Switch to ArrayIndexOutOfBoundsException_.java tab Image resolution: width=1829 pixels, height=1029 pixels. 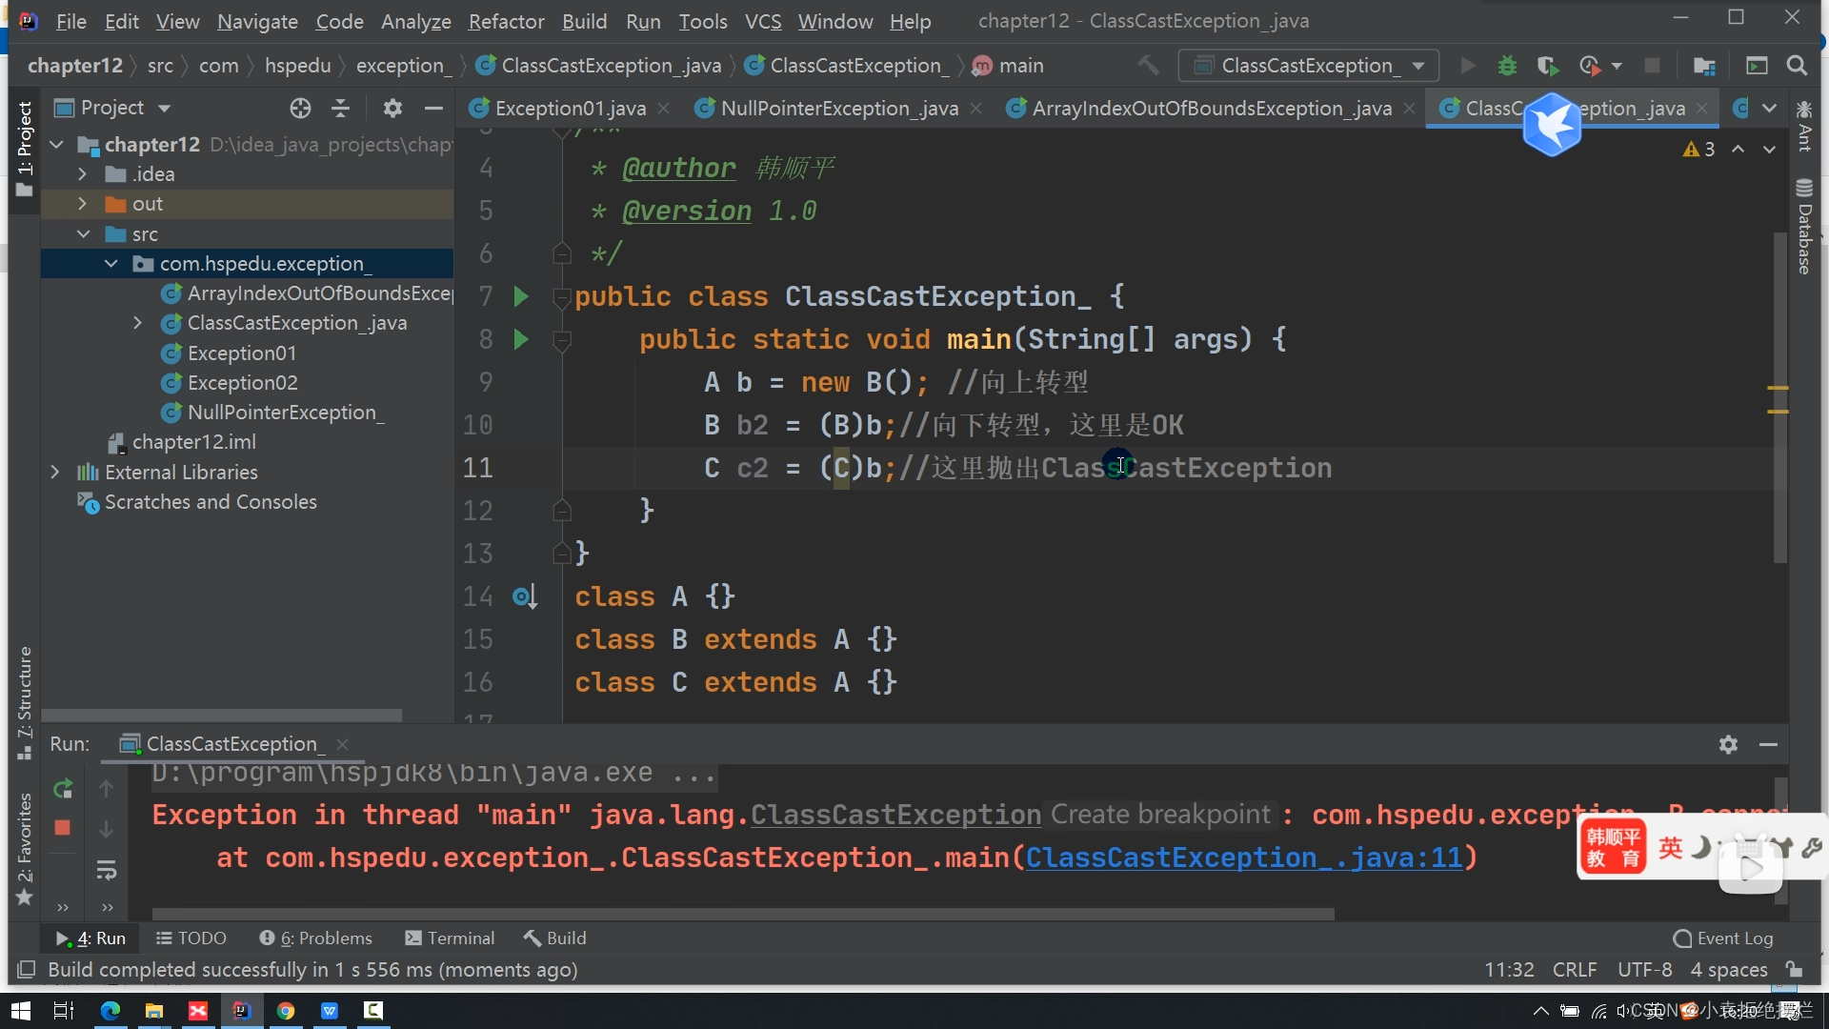1211,109
